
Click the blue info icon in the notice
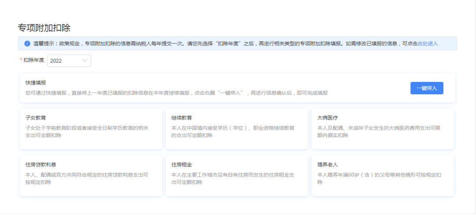pyautogui.click(x=27, y=44)
